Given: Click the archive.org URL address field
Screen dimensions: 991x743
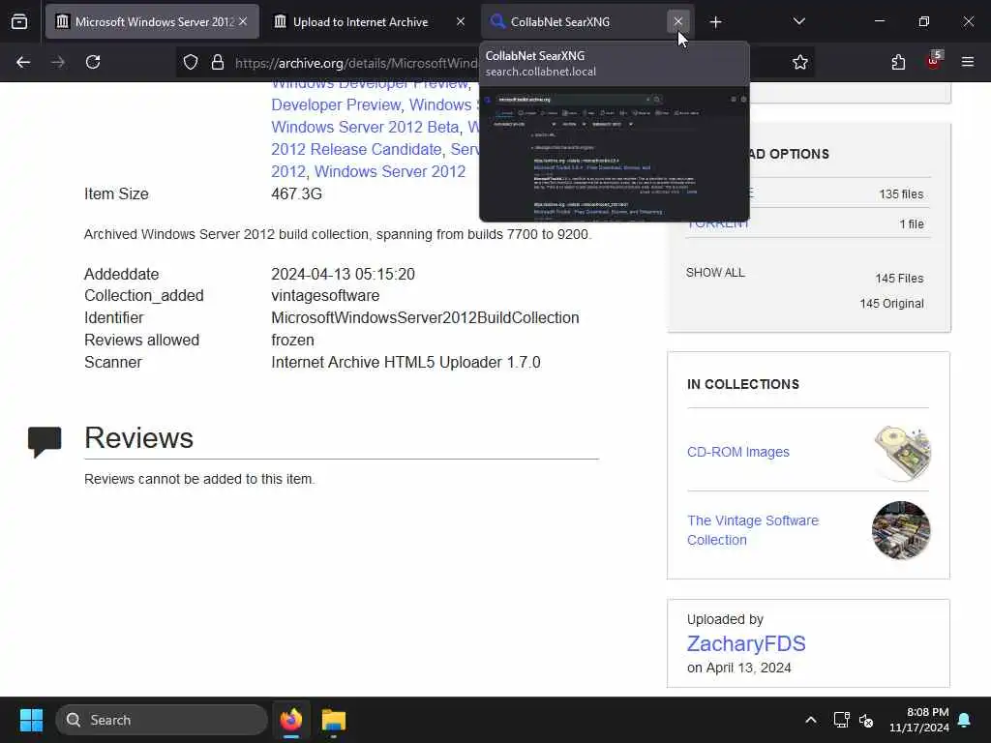Looking at the screenshot, I should [x=356, y=63].
